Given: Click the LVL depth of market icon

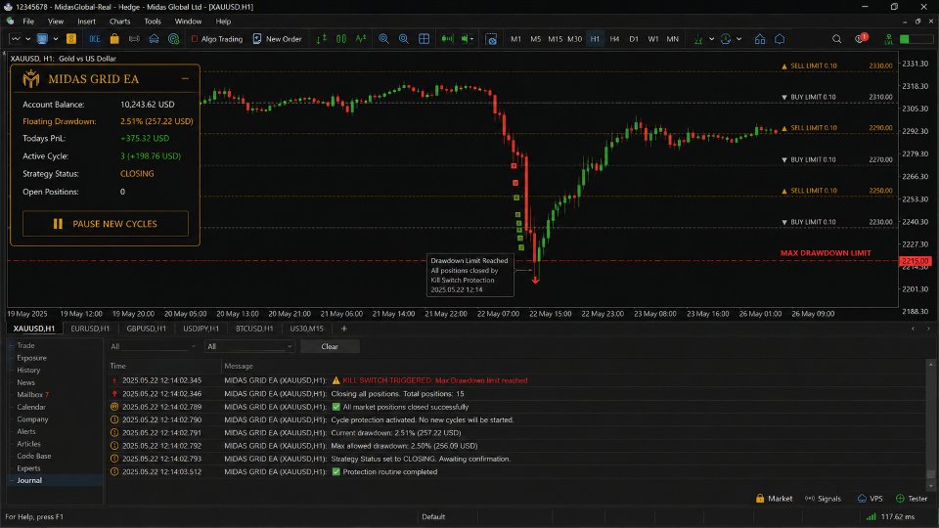Looking at the screenshot, I should pyautogui.click(x=889, y=39).
